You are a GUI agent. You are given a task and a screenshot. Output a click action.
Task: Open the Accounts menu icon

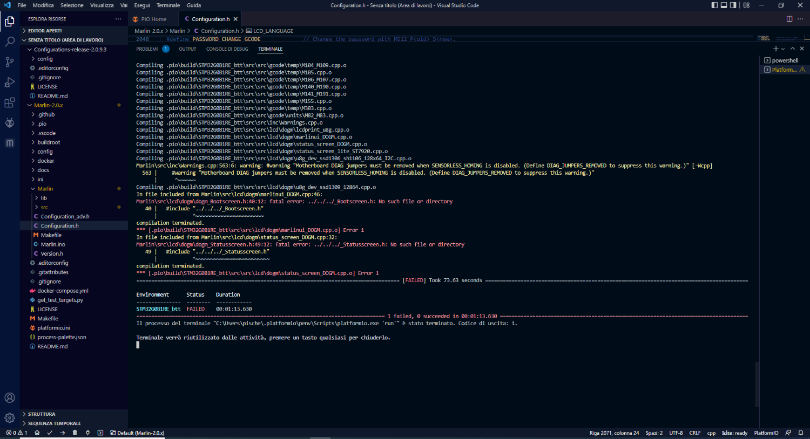10,398
